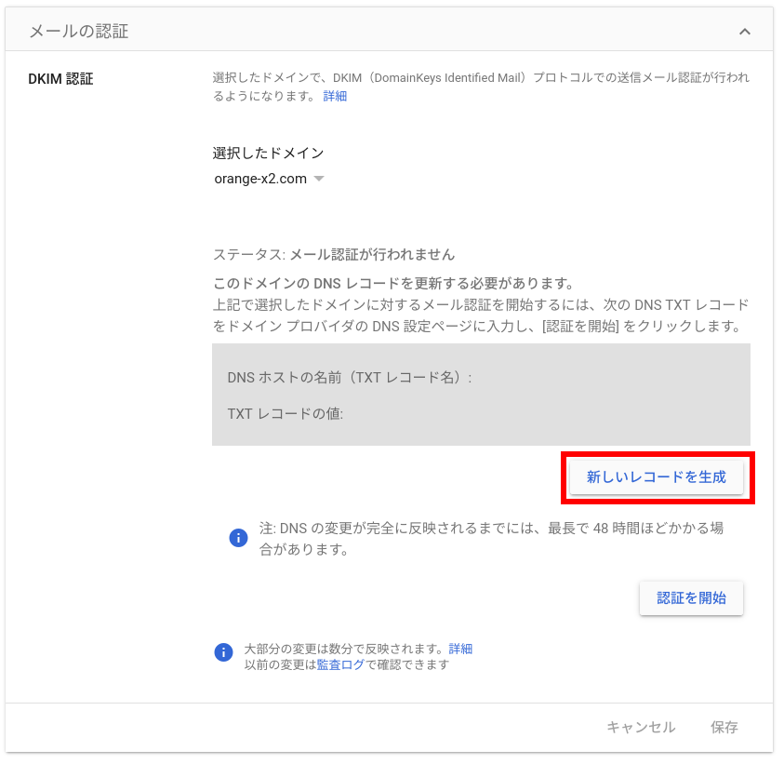The image size is (784, 764).
Task: Select the orange-x2.com domain value
Action: pyautogui.click(x=260, y=179)
